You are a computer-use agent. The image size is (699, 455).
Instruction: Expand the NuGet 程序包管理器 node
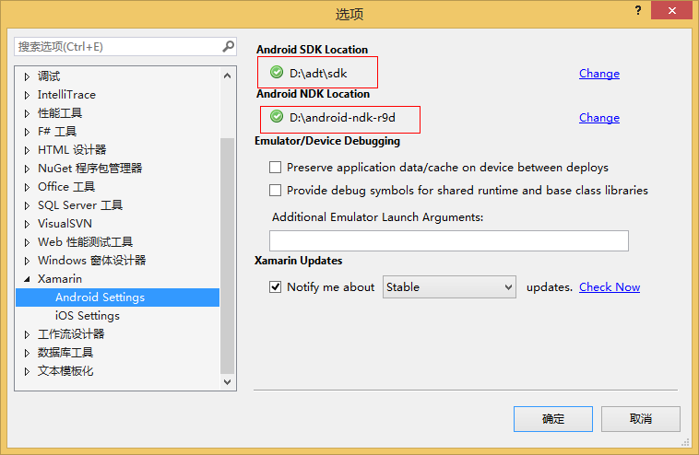click(27, 169)
